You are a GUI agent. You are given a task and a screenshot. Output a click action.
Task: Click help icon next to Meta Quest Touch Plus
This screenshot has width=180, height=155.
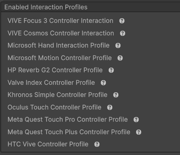coord(139,132)
